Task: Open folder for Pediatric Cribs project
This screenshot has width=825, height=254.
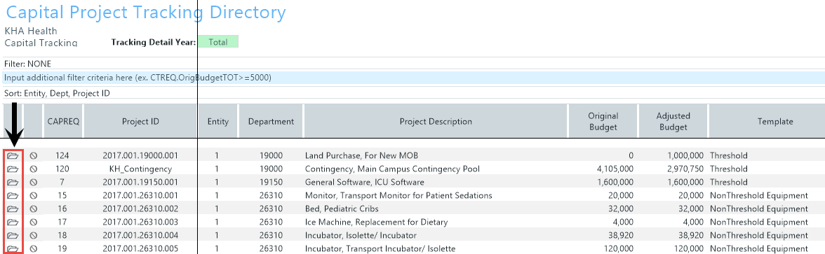Action: (x=13, y=209)
